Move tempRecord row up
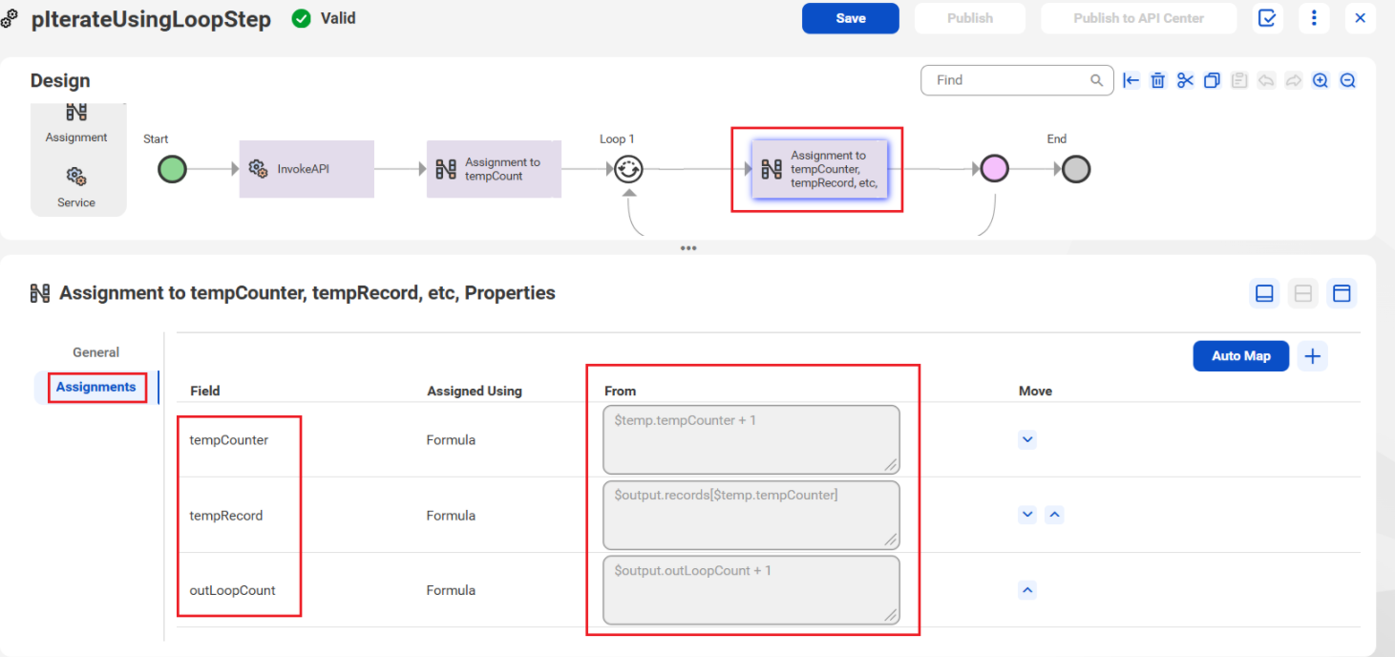 1054,515
